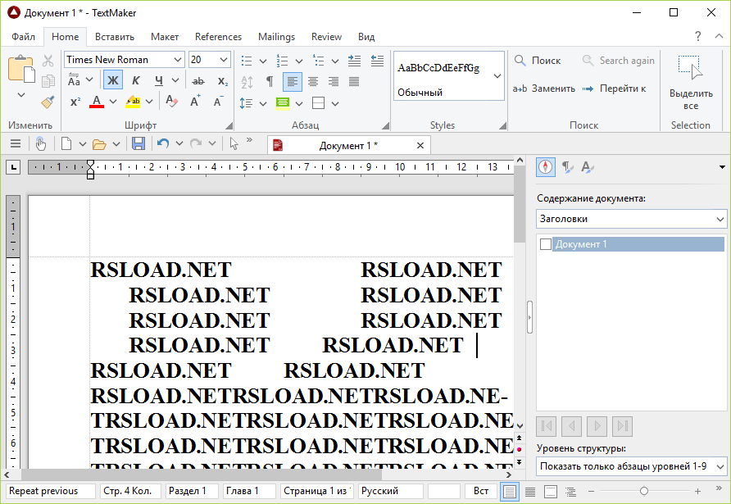The width and height of the screenshot is (731, 504).
Task: Apply red font color
Action: click(x=97, y=102)
